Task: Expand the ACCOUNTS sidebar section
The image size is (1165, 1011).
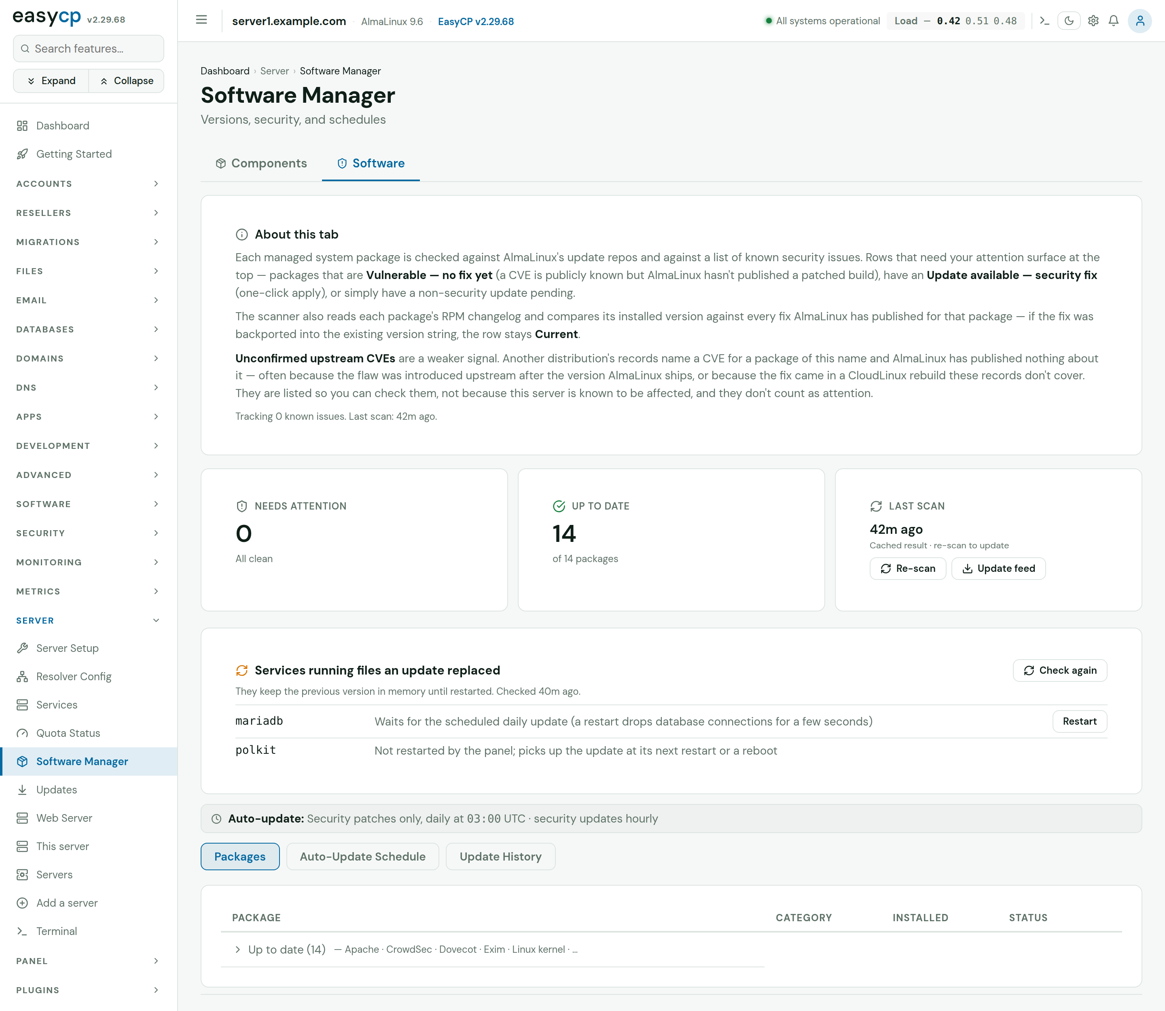Action: tap(89, 183)
